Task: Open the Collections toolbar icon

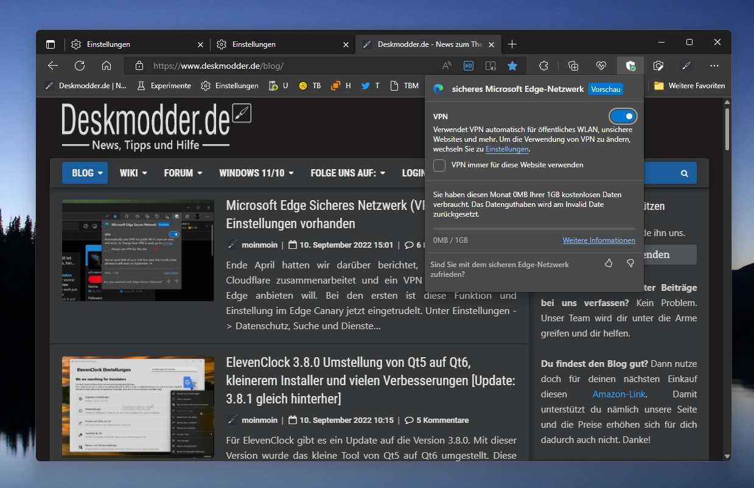Action: click(573, 66)
